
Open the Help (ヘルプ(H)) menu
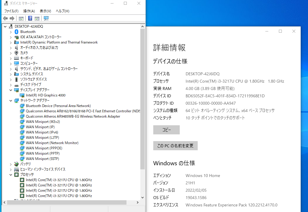point(63,11)
